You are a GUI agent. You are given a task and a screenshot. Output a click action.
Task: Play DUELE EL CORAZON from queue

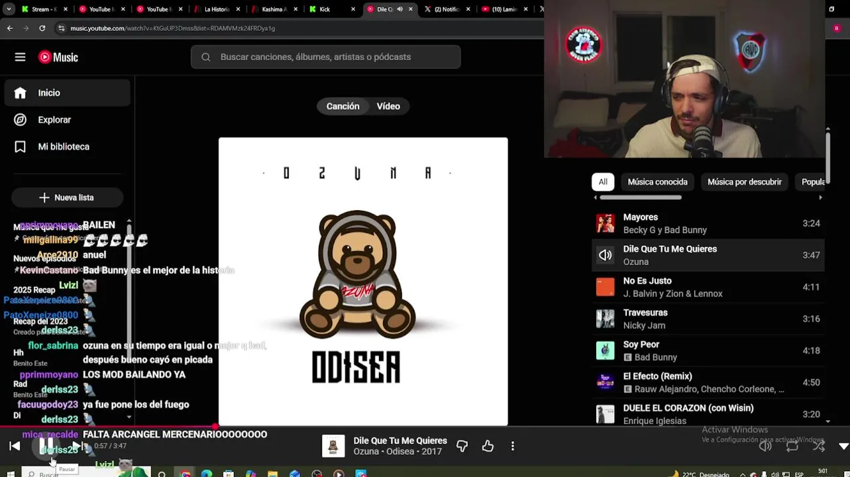pyautogui.click(x=708, y=414)
